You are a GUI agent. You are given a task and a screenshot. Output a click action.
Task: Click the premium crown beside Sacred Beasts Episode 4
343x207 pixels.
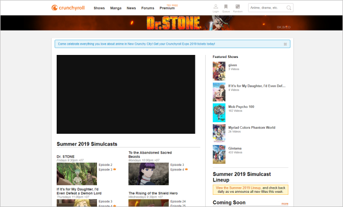coord(186,169)
